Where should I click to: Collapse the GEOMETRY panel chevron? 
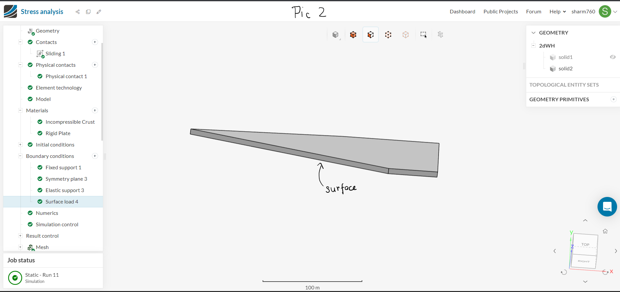[x=533, y=33]
